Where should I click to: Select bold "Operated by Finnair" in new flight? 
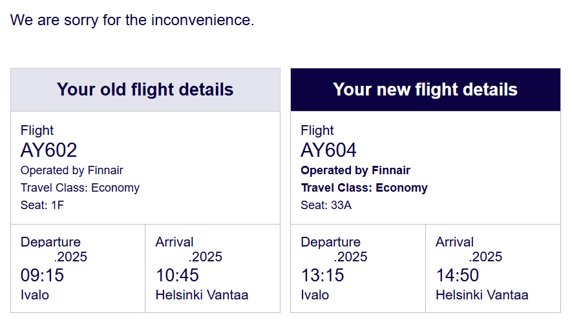355,170
